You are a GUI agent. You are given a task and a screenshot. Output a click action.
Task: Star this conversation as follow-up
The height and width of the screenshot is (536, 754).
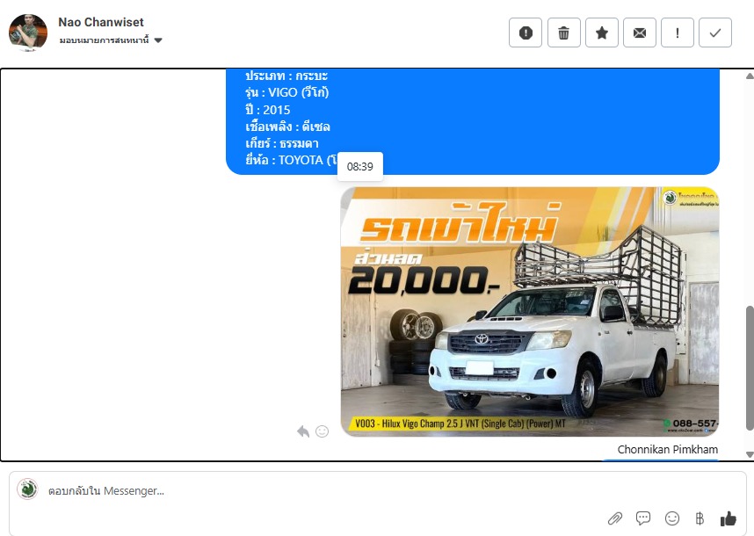tap(602, 33)
